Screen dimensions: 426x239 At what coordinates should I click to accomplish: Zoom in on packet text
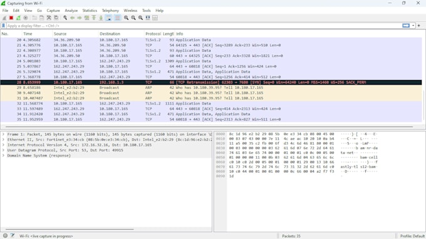(127, 18)
